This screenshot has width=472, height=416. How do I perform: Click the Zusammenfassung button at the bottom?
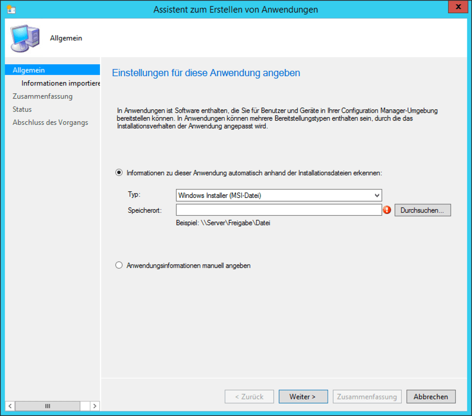367,397
